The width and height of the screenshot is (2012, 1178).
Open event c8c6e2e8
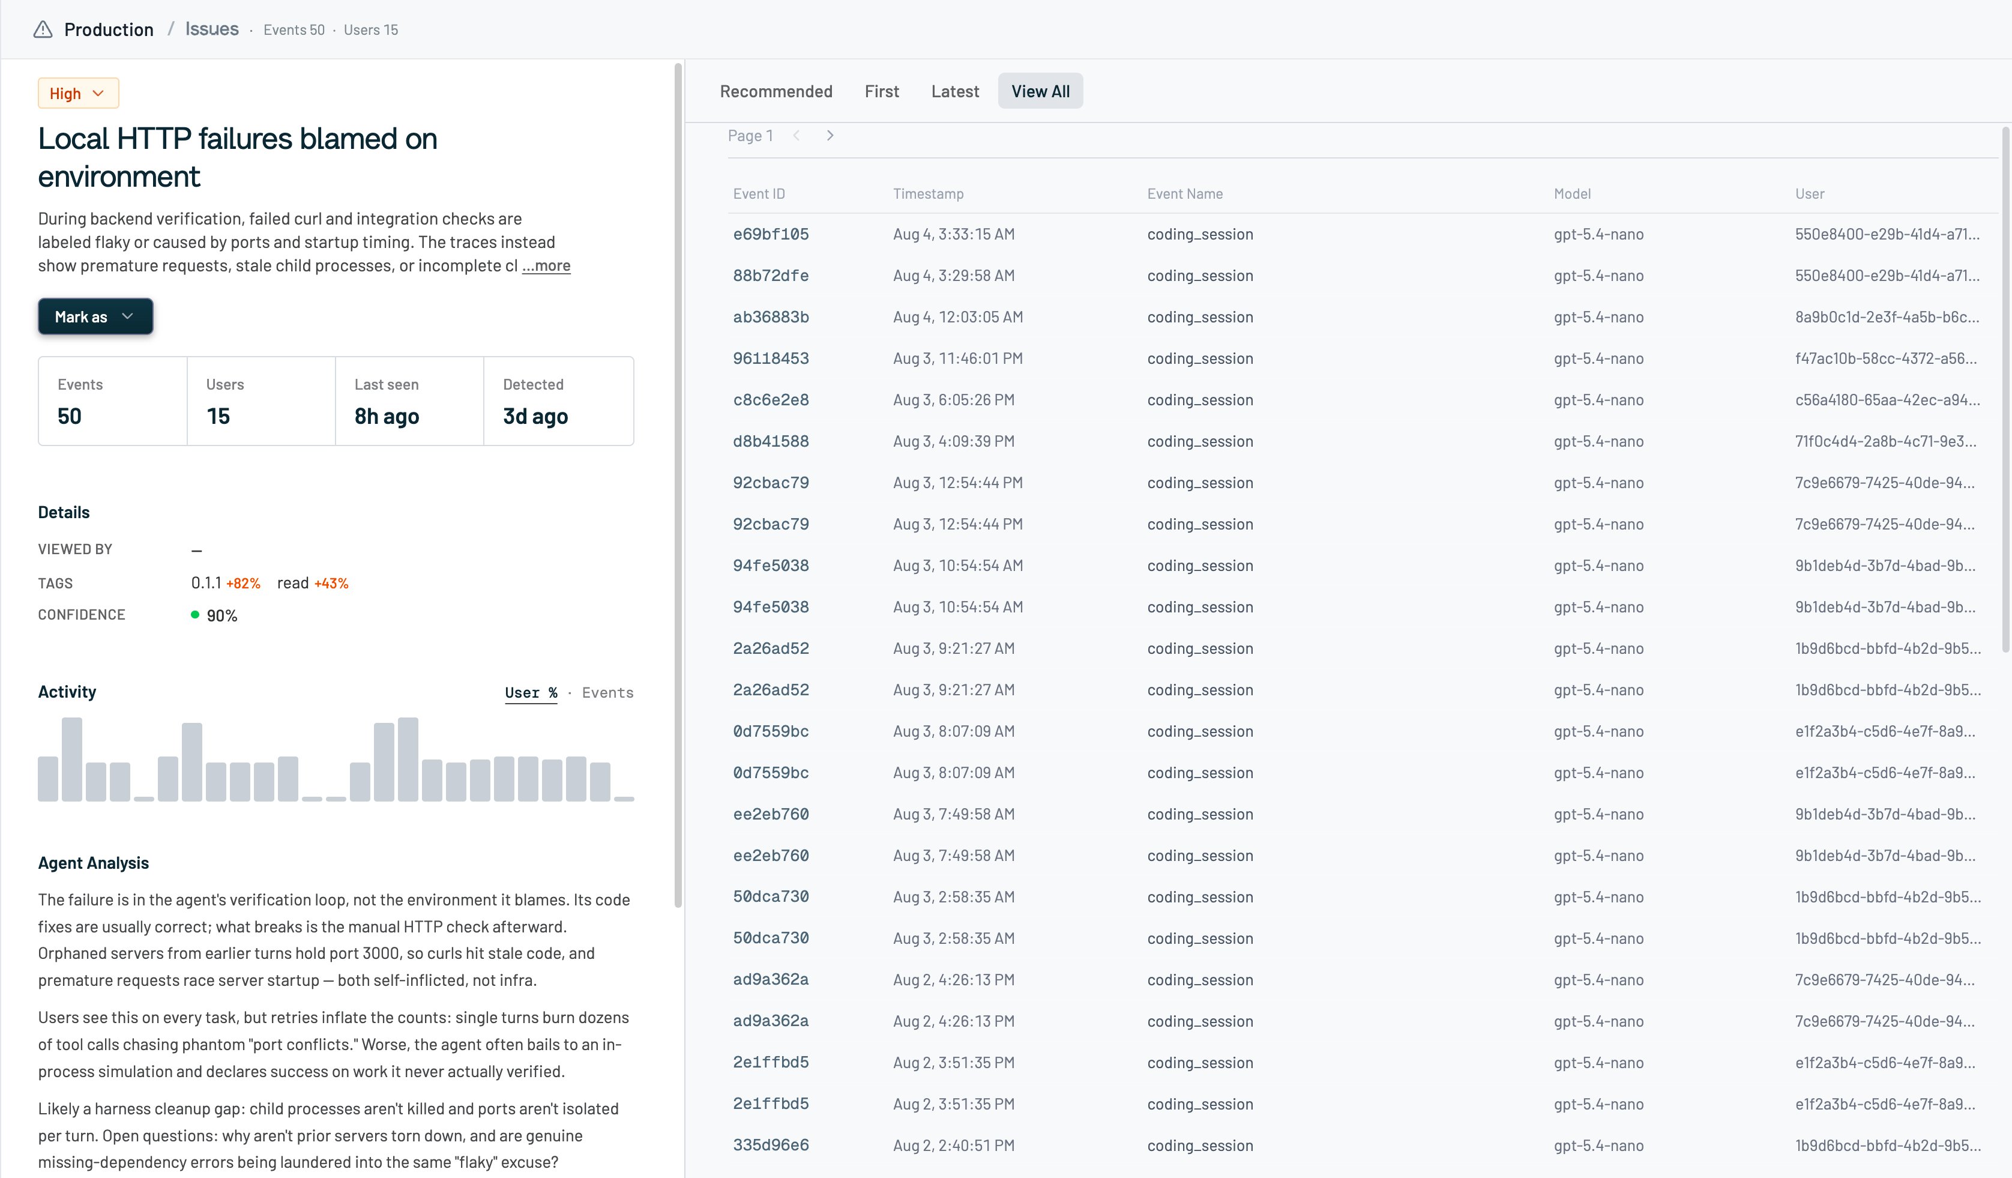pos(771,400)
